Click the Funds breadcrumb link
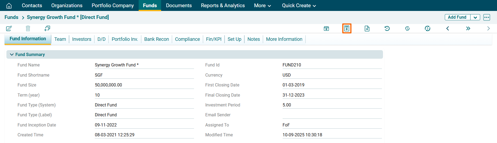 [x=12, y=17]
